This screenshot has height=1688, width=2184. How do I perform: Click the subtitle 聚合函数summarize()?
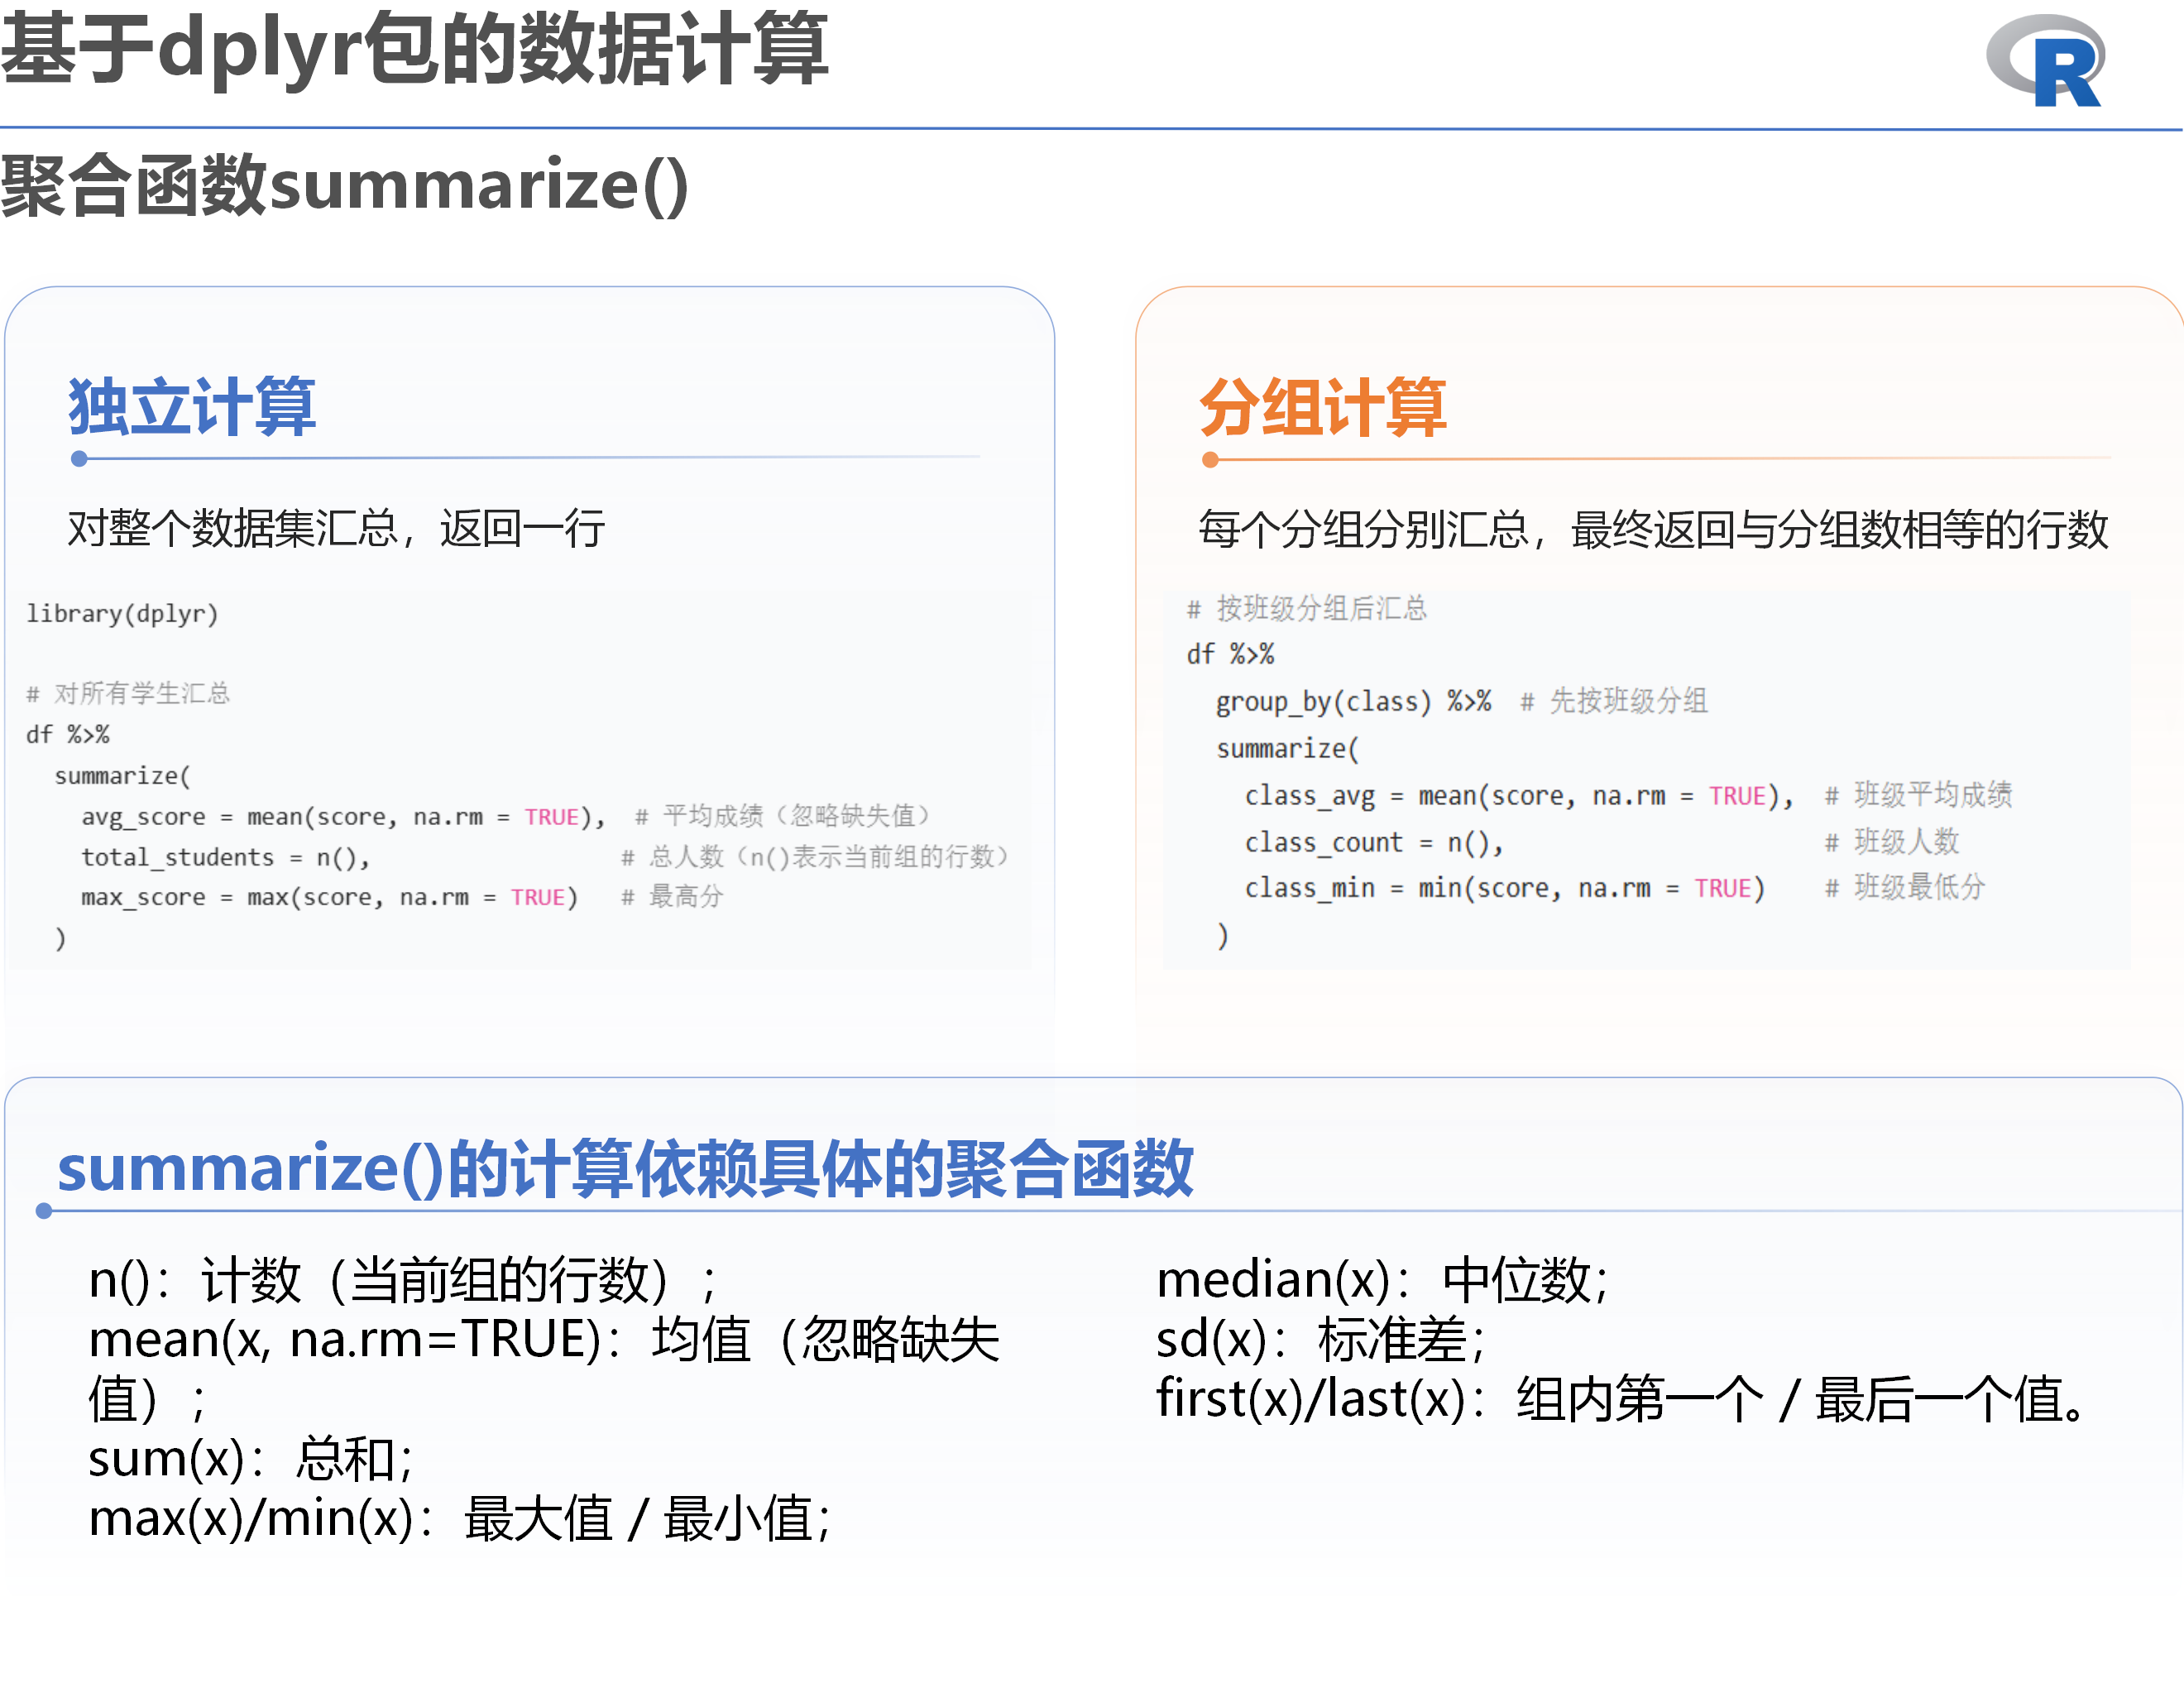pos(345,185)
